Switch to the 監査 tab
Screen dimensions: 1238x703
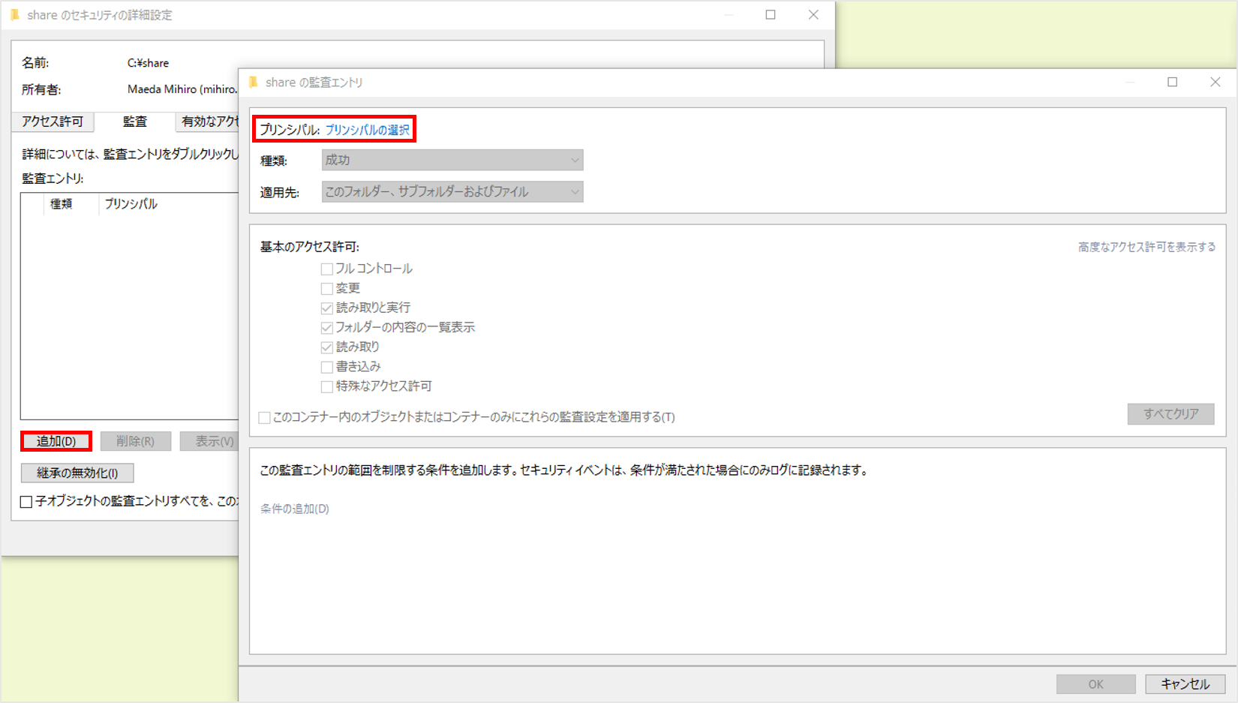point(135,122)
